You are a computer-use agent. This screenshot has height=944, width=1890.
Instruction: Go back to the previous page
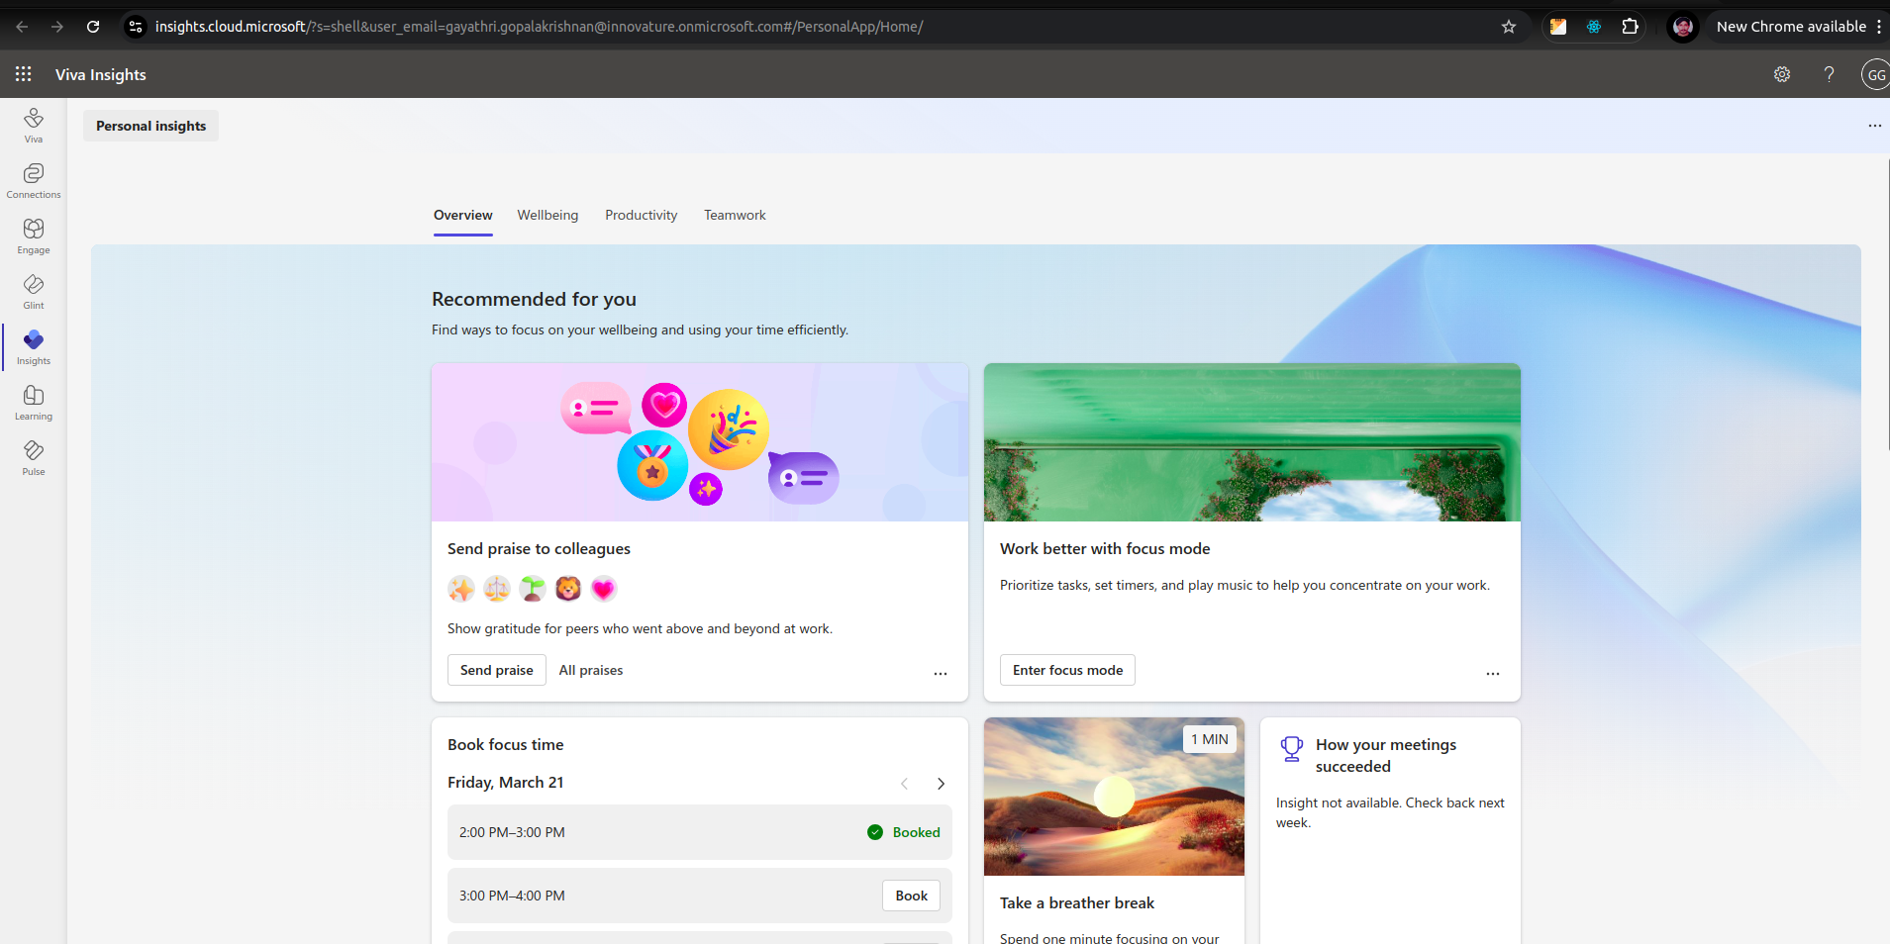pos(22,27)
